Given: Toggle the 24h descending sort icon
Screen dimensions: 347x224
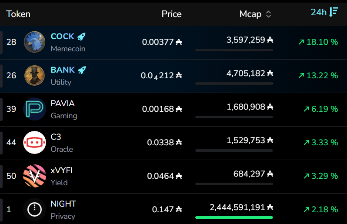Looking at the screenshot, I should click(334, 12).
